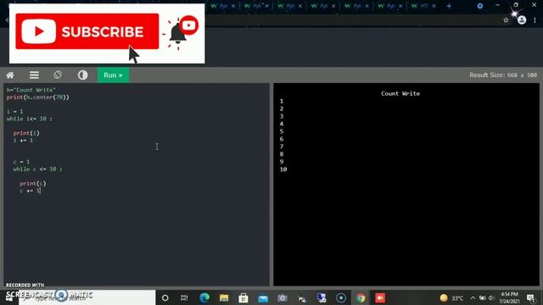Click the code line print(c)
This screenshot has height=305, width=543.
33,184
